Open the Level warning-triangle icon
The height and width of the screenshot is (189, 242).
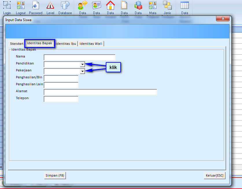tap(50, 5)
